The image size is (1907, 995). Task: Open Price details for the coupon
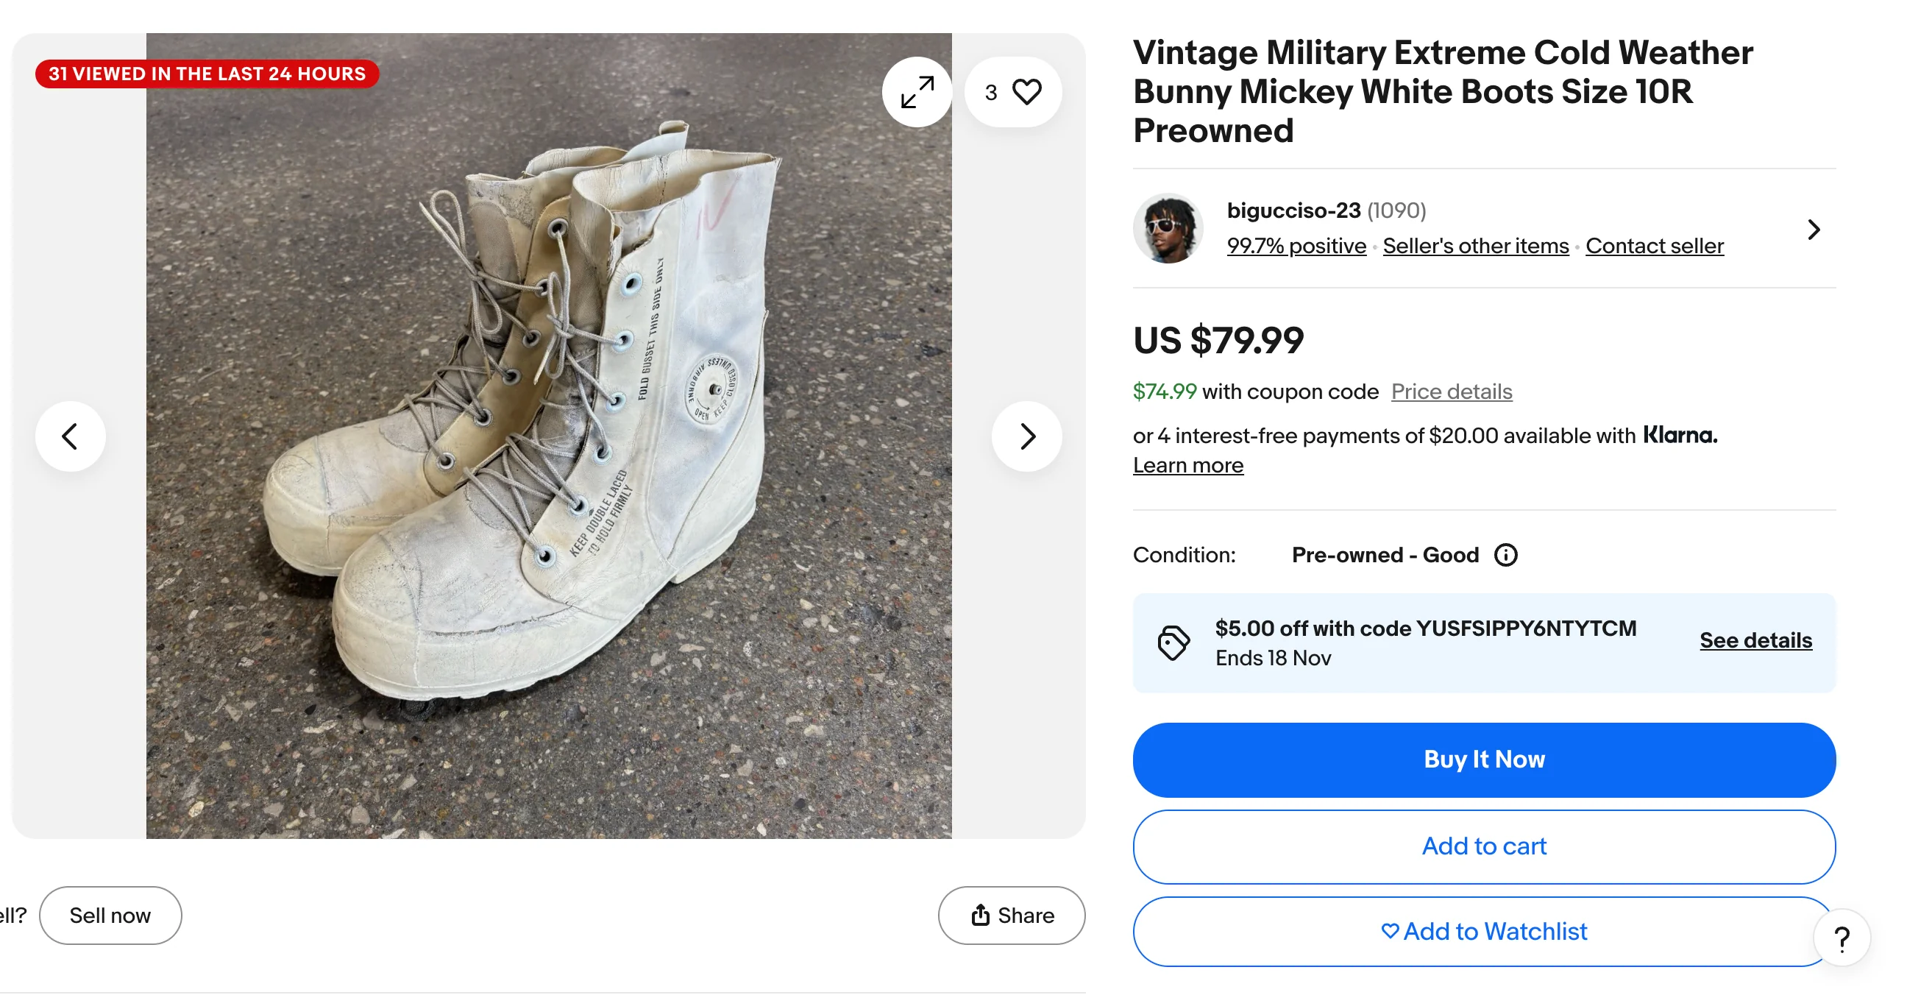coord(1451,392)
